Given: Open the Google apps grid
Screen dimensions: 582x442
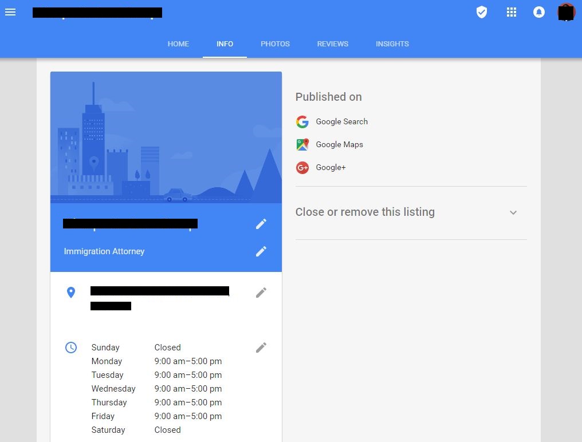Looking at the screenshot, I should click(x=512, y=12).
